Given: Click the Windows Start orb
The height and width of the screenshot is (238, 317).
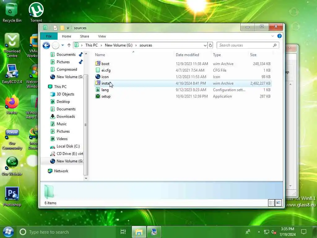Looking at the screenshot, I should (x=8, y=232).
